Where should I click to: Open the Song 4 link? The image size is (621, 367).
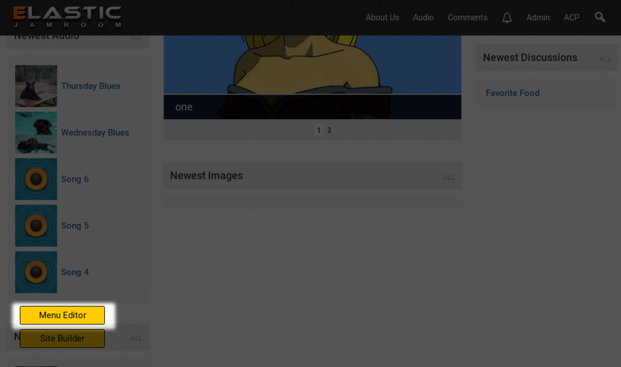pyautogui.click(x=75, y=272)
